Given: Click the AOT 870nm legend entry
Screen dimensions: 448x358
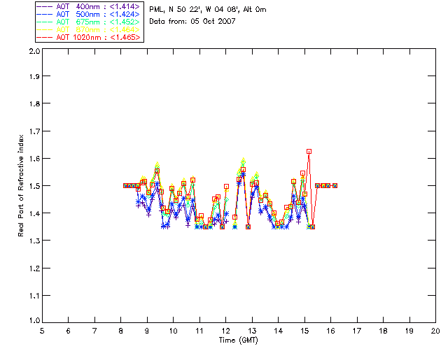Looking at the screenshot, I should pyautogui.click(x=88, y=29).
